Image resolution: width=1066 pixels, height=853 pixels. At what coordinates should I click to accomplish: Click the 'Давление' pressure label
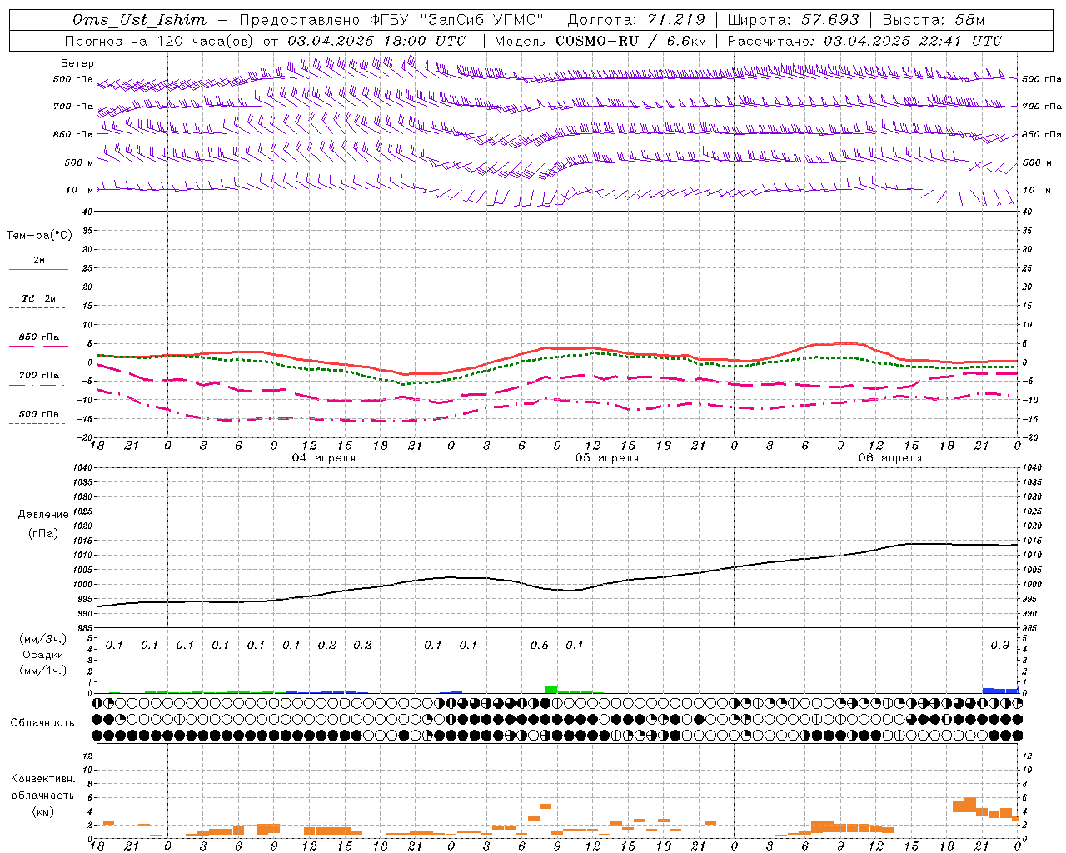43,515
